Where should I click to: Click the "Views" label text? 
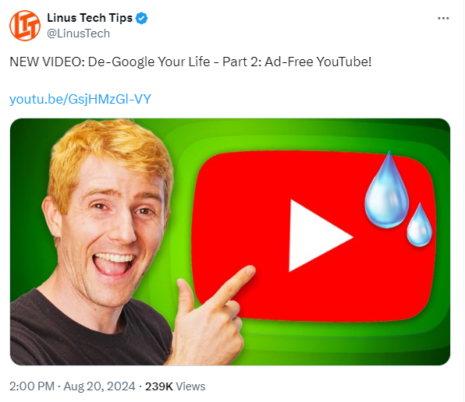pos(190,386)
